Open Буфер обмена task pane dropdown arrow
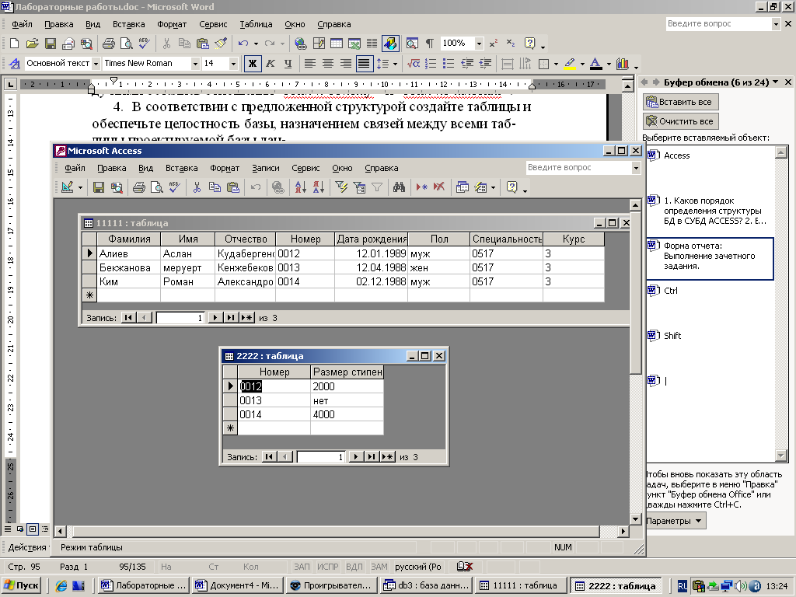This screenshot has width=796, height=597. coord(775,82)
